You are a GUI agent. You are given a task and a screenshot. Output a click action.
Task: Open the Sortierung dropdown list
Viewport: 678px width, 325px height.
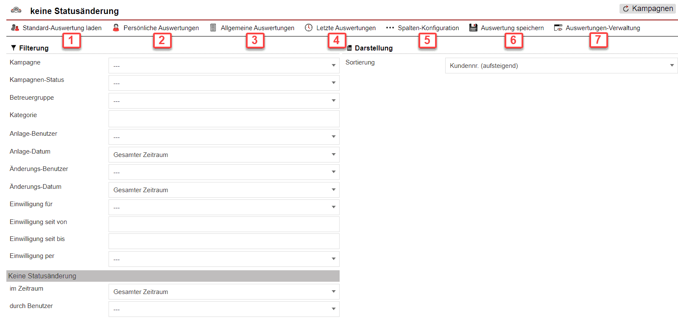coord(561,65)
